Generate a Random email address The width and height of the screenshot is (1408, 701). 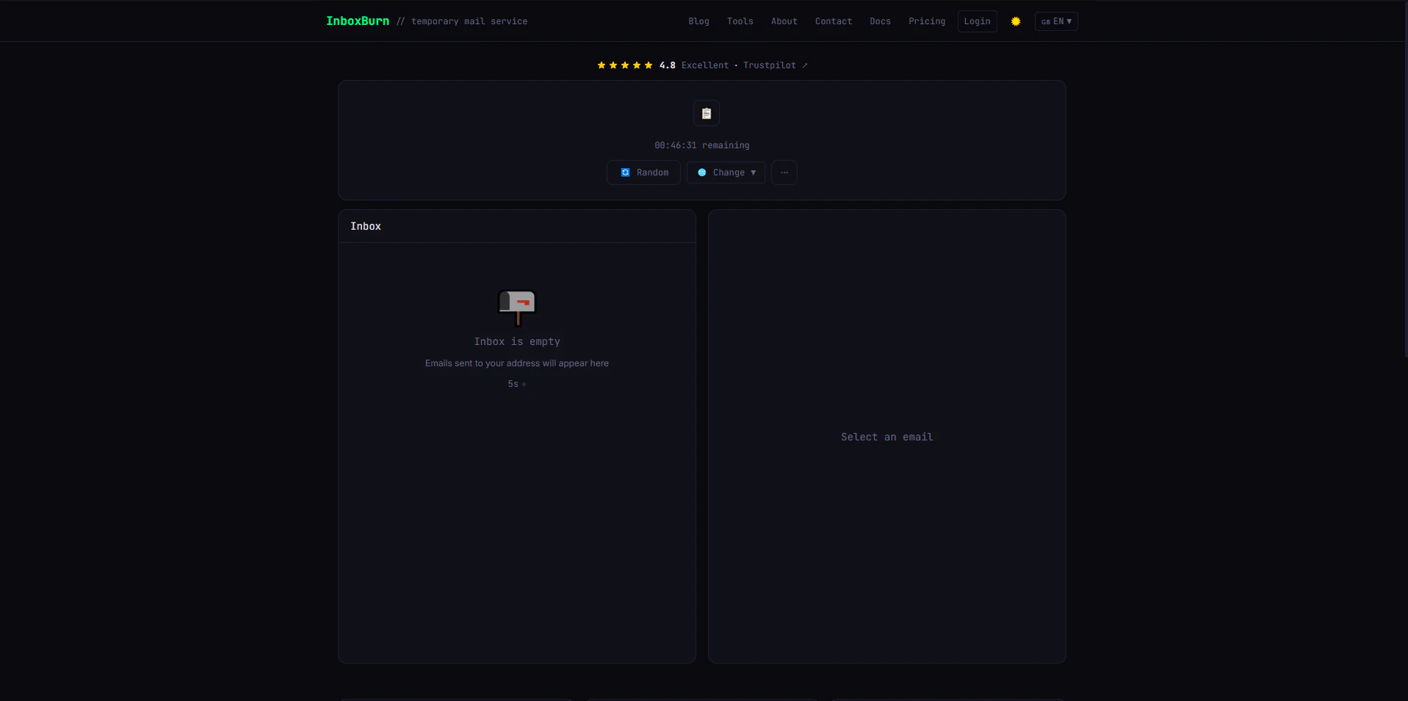(x=643, y=172)
